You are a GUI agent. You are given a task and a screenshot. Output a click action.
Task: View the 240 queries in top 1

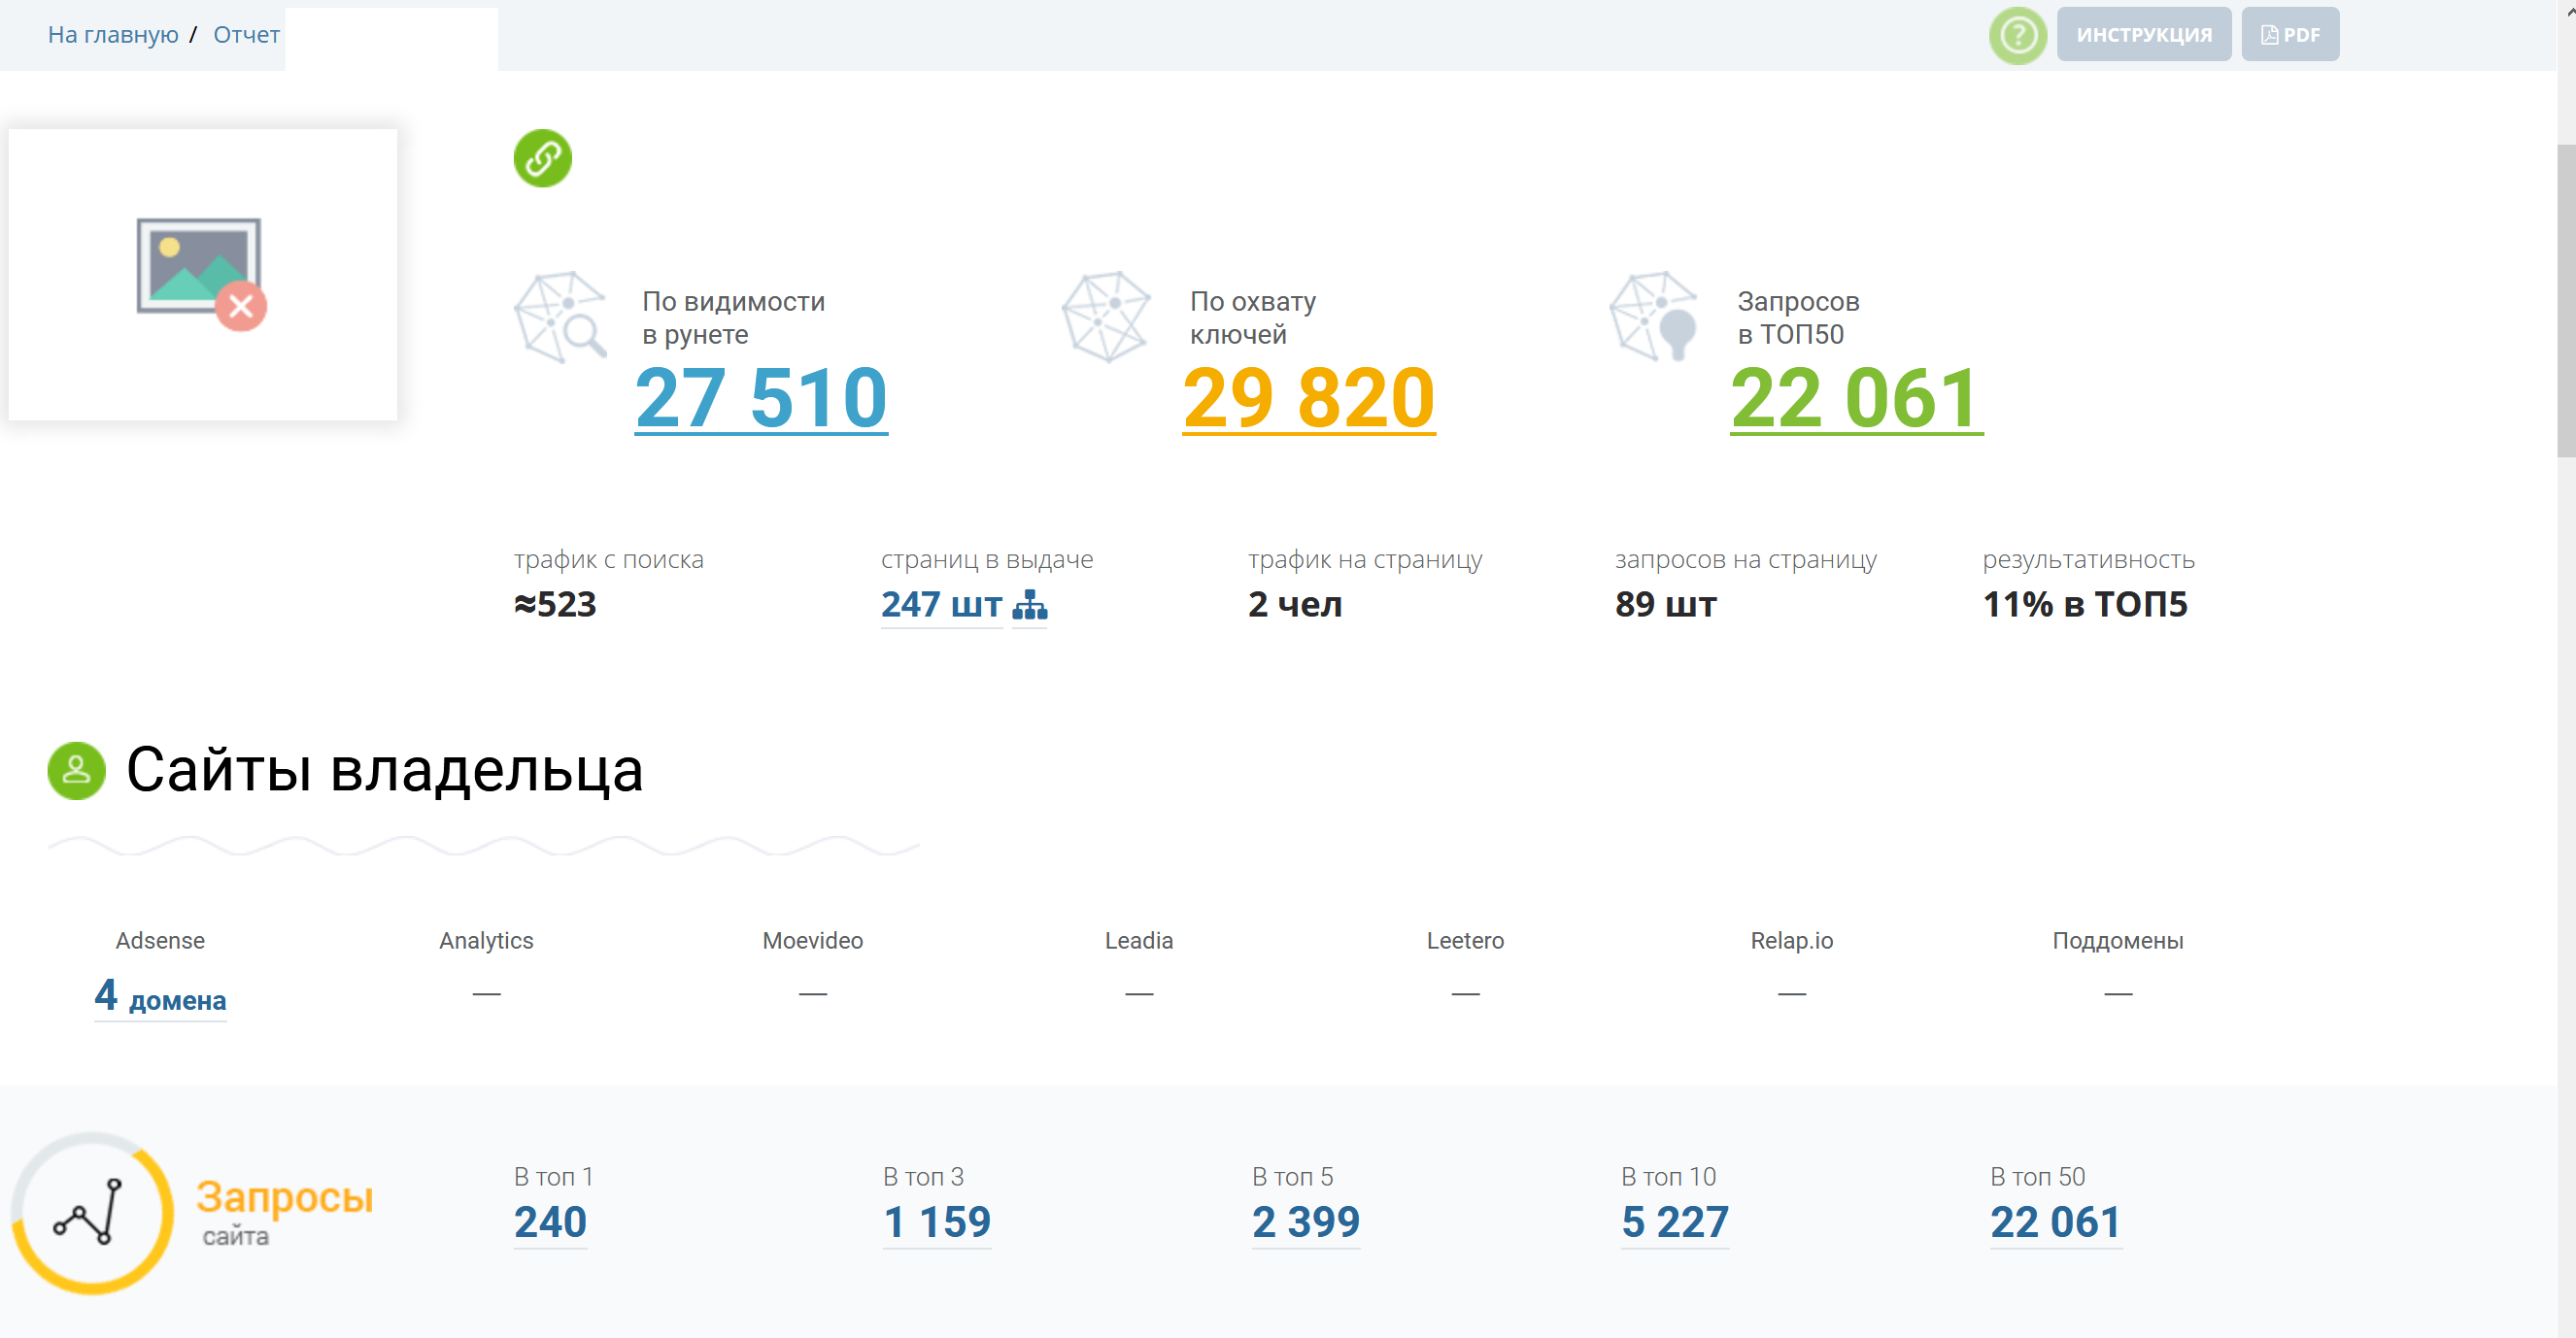click(x=550, y=1222)
